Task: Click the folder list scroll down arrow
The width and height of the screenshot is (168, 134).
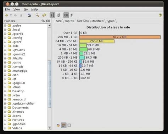Action: 50,128
